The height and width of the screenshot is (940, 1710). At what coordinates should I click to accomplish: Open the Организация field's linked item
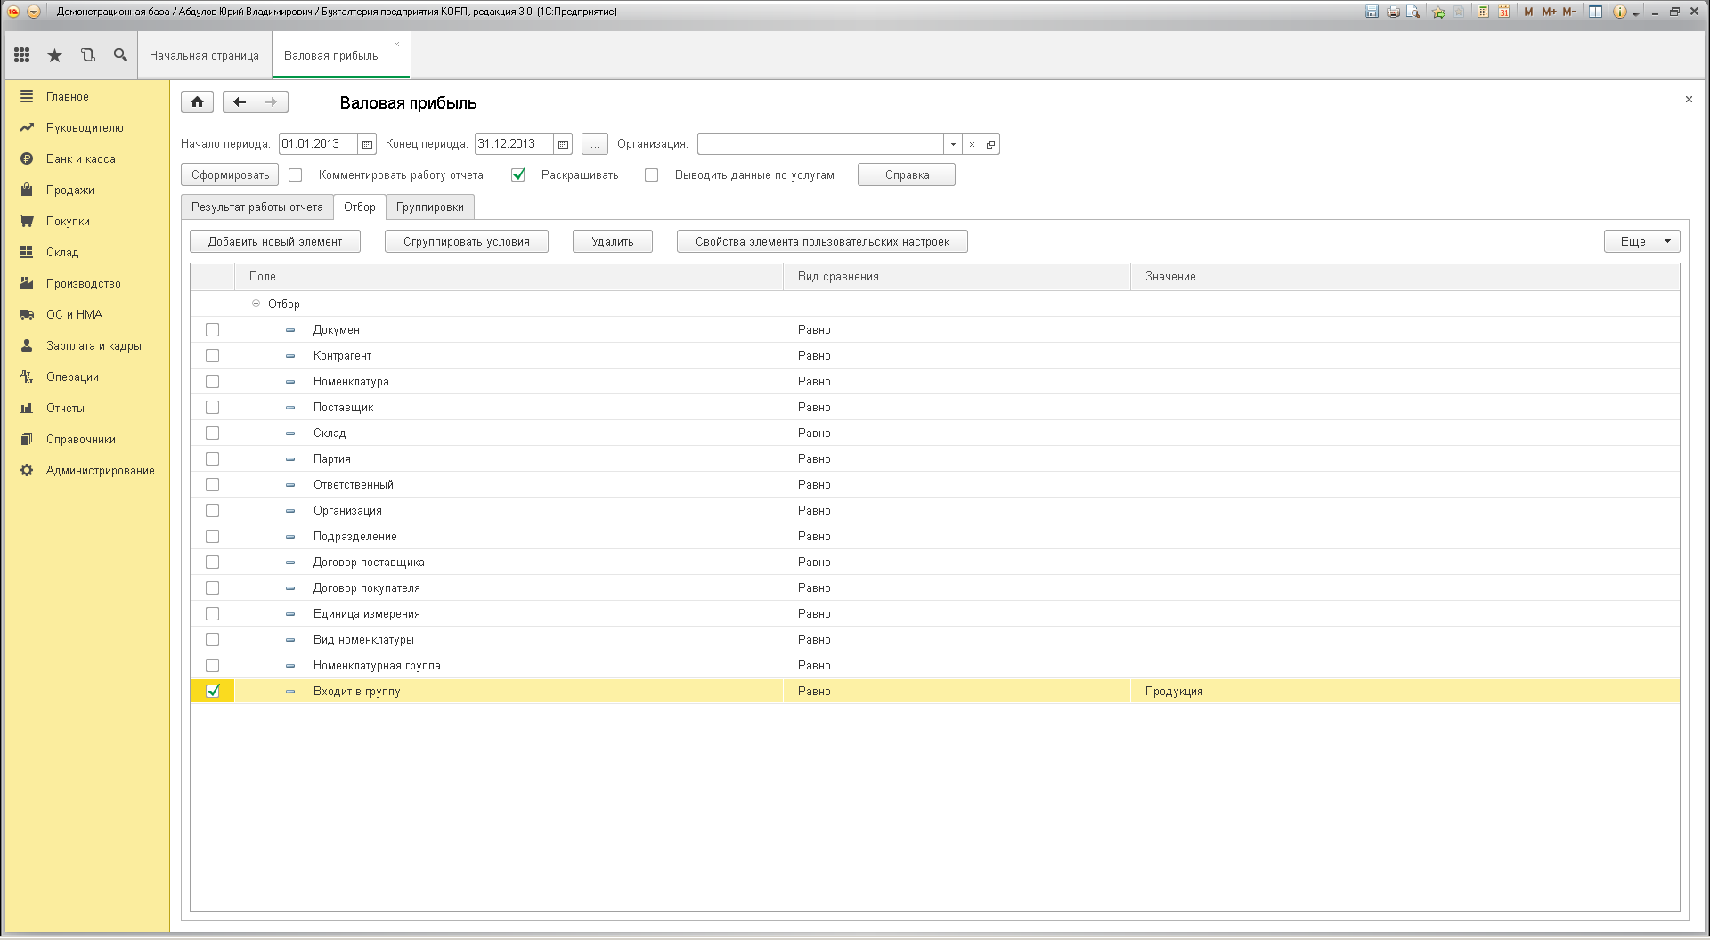point(990,144)
